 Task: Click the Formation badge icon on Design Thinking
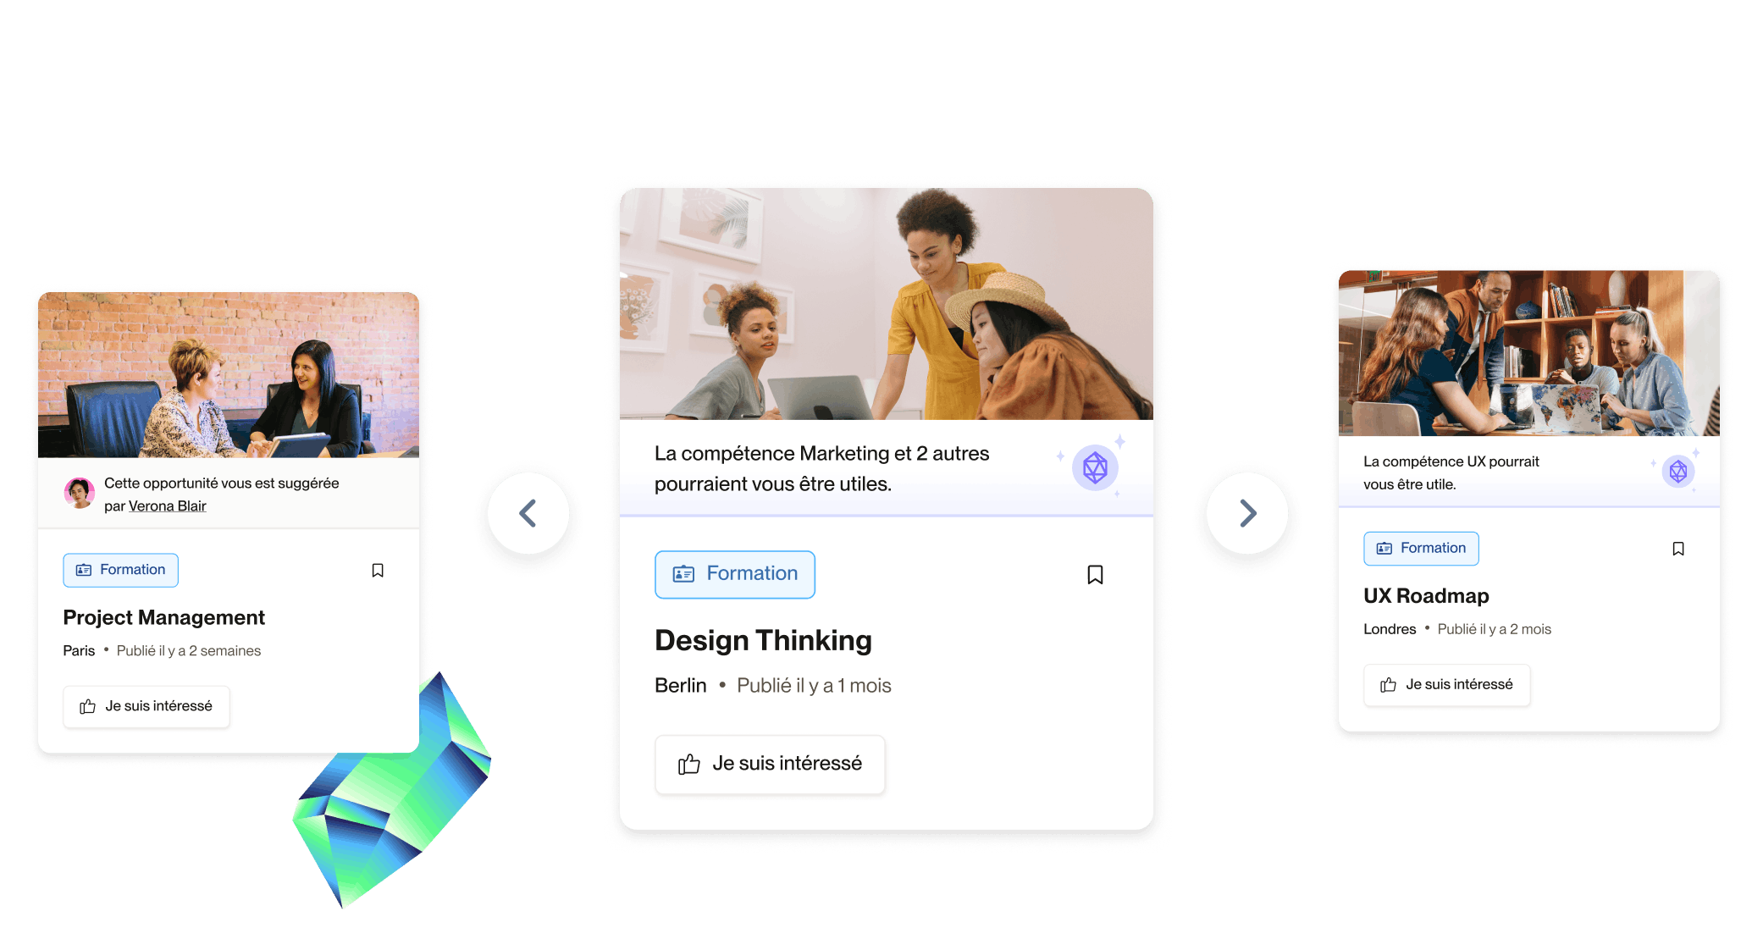click(x=677, y=572)
